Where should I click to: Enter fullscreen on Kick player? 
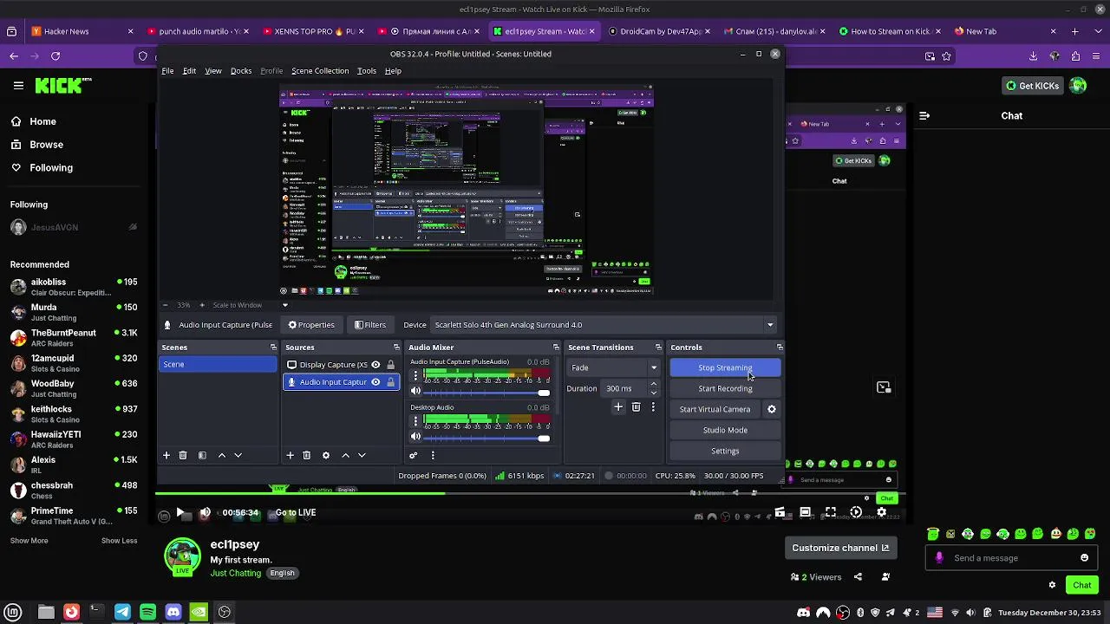click(x=831, y=512)
